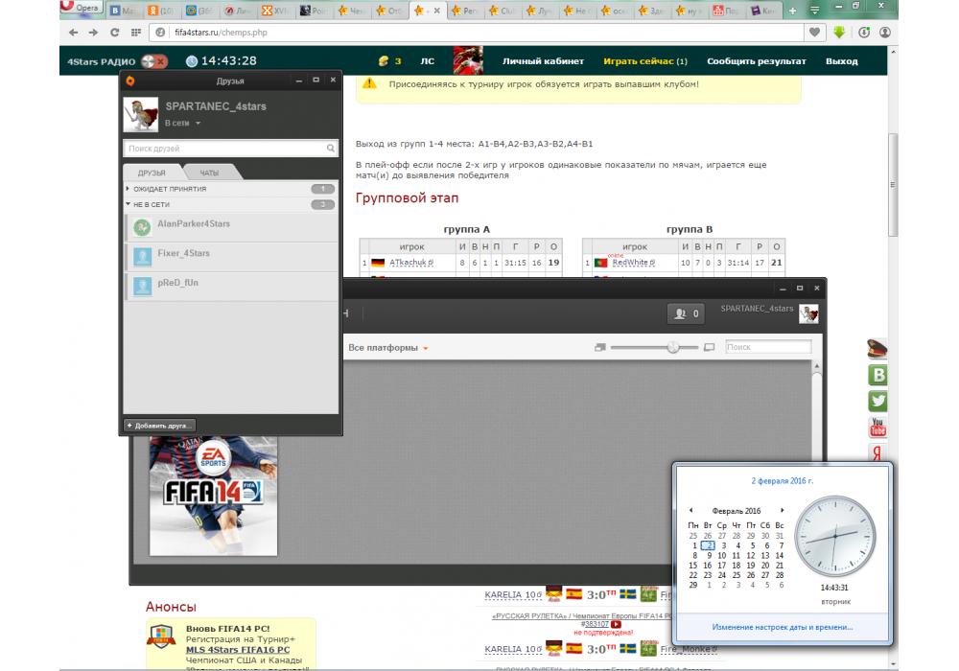Image resolution: width=959 pixels, height=671 pixels.
Task: Click the small tile size icon
Action: click(600, 347)
